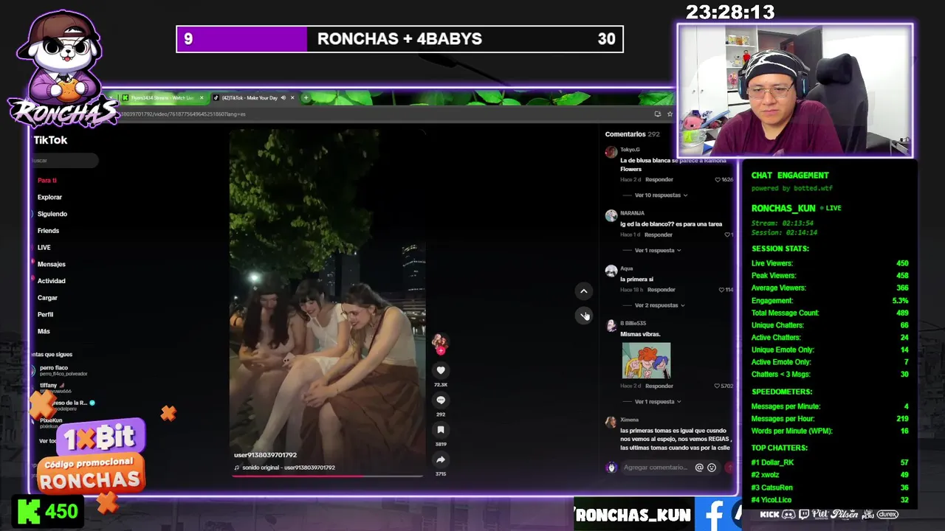Image resolution: width=945 pixels, height=531 pixels.
Task: Open Siguiendo in TikTok sidebar
Action: point(52,214)
